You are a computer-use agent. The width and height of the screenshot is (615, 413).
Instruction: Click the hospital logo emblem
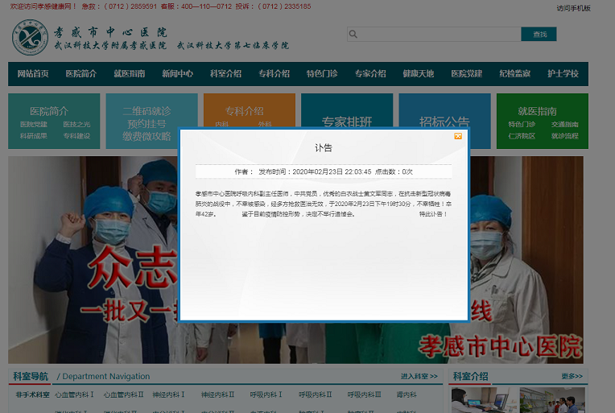tap(30, 39)
